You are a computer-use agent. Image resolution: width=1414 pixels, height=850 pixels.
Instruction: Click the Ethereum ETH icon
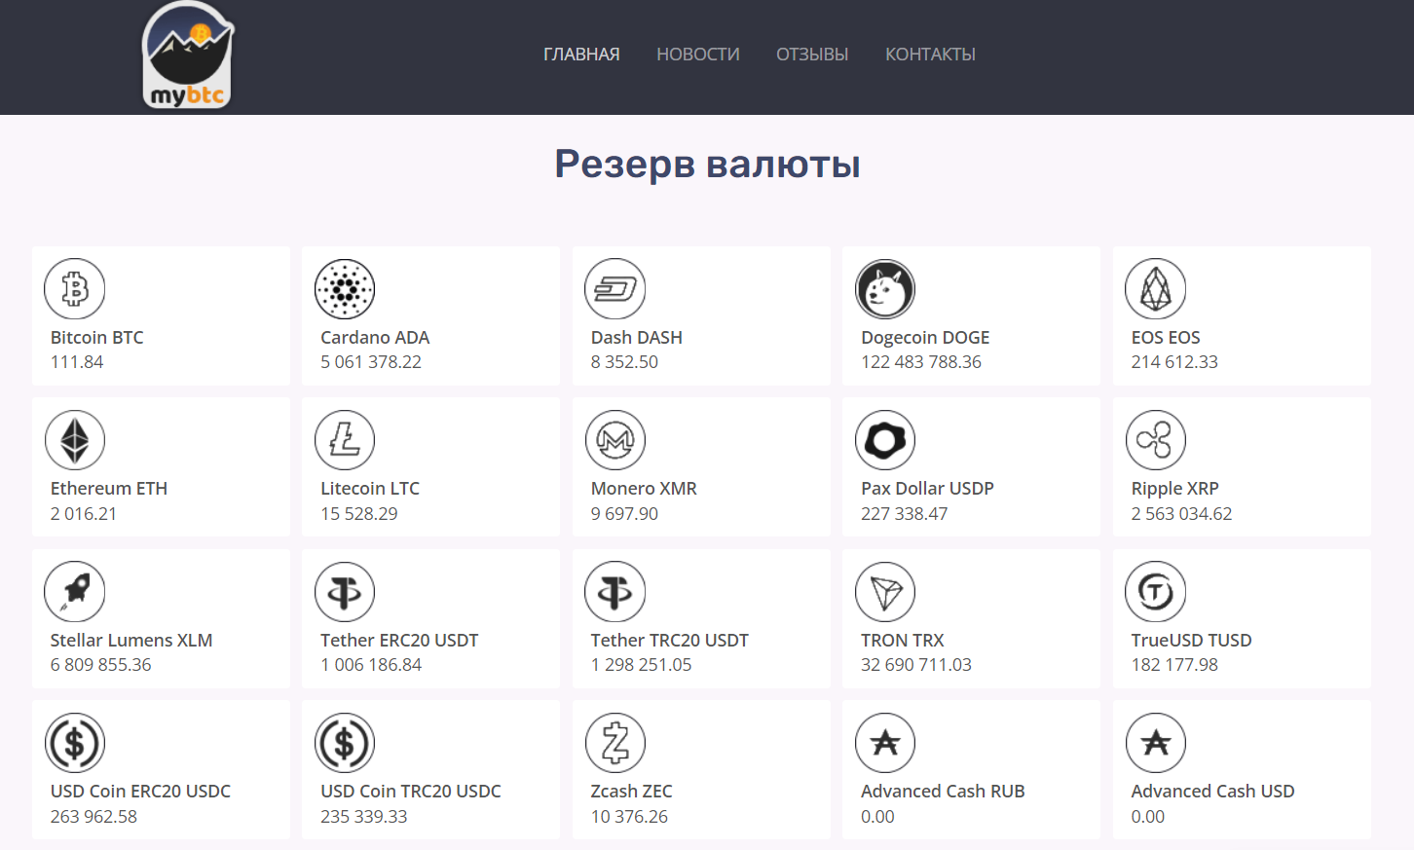click(75, 440)
